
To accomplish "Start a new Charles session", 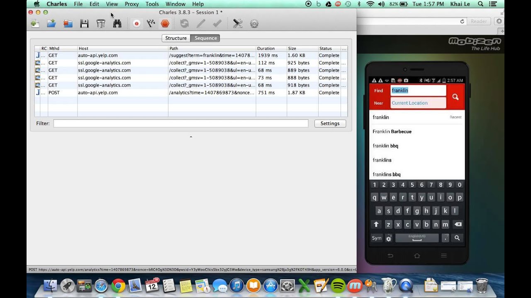I will tap(35, 24).
